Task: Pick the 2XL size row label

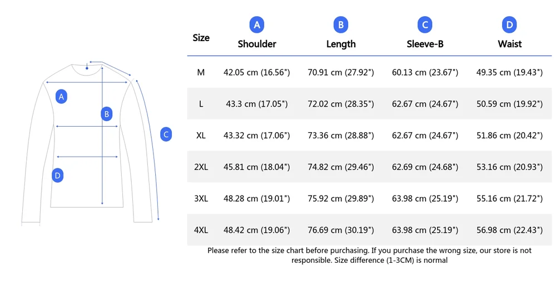Action: coord(201,167)
